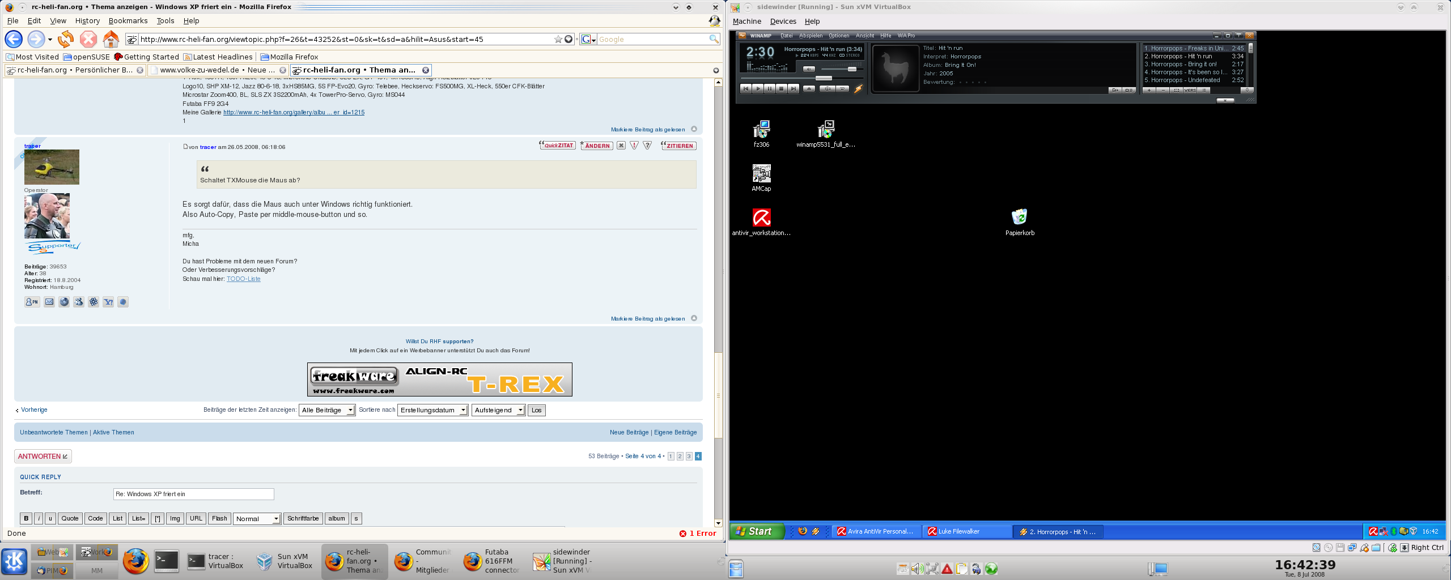Send tracer a PN message icon
The height and width of the screenshot is (580, 1451).
point(32,302)
